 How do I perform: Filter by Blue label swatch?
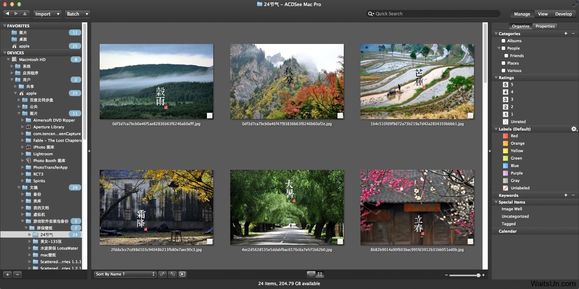coord(506,166)
